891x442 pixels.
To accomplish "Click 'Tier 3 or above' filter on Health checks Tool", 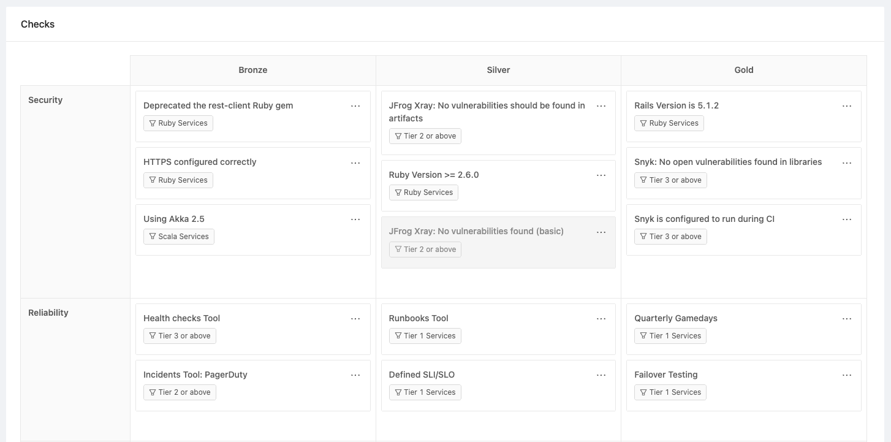I will pyautogui.click(x=180, y=336).
